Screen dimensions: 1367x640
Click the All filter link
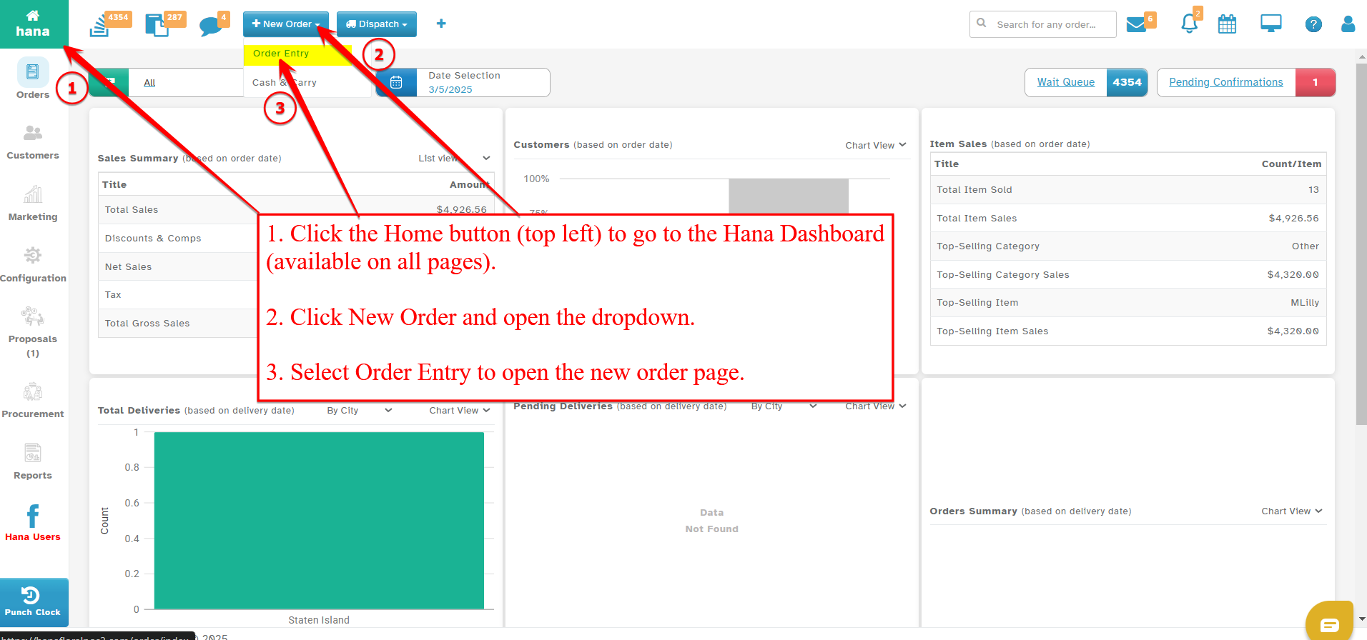(x=149, y=83)
